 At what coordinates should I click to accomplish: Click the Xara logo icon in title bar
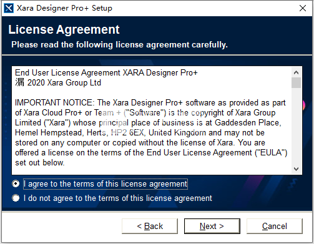[x=9, y=8]
